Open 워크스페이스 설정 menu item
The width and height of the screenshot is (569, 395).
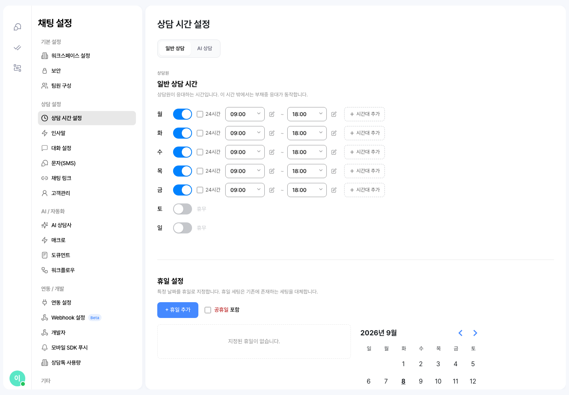(x=87, y=56)
